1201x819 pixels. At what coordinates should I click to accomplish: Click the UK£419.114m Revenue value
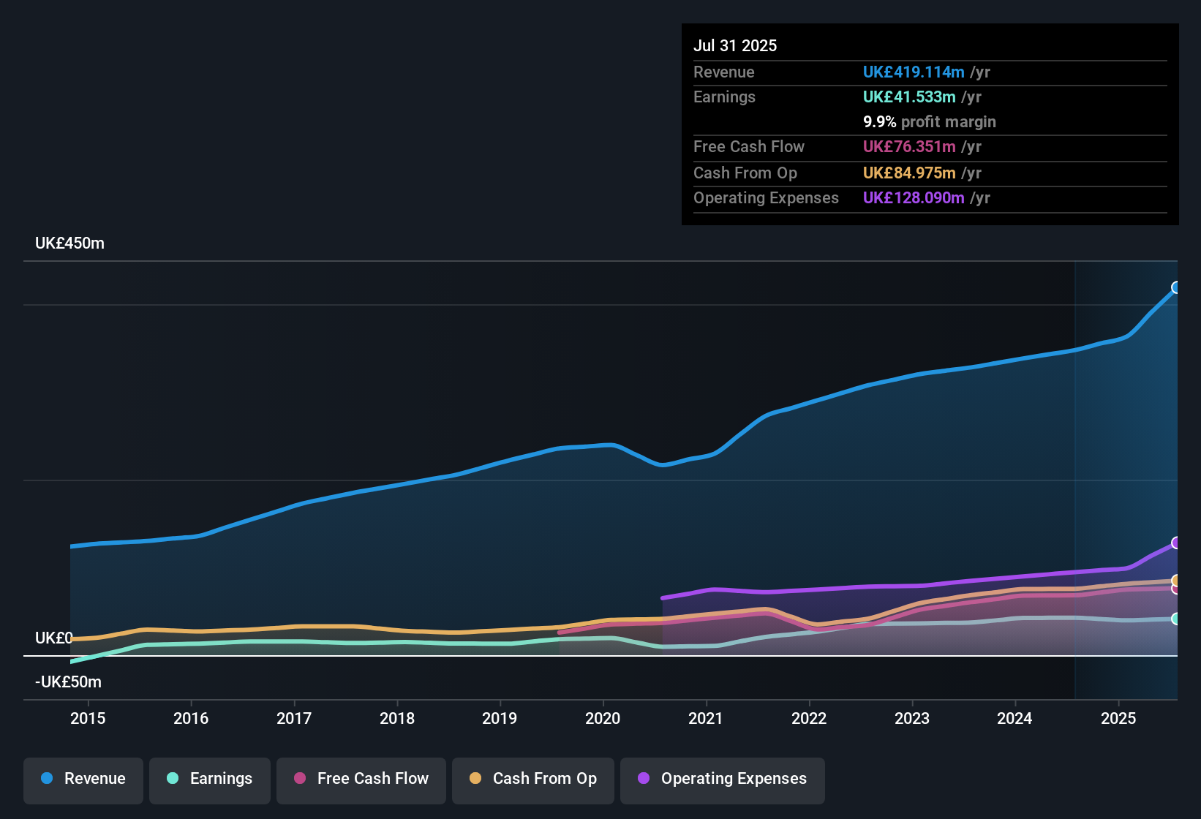pyautogui.click(x=913, y=72)
